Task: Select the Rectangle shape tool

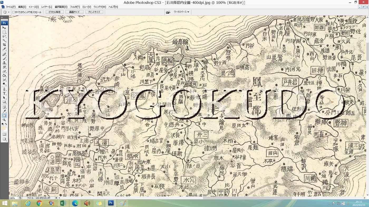Action: pos(4,102)
